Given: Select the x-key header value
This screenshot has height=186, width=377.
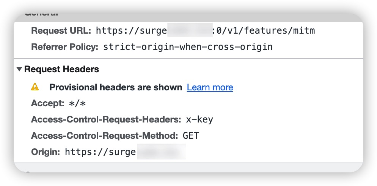Looking at the screenshot, I should click(199, 119).
